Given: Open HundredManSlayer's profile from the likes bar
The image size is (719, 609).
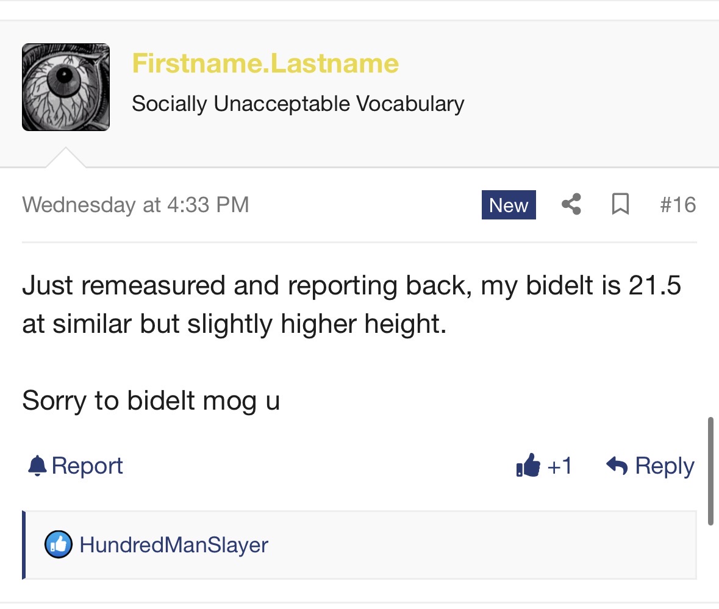Looking at the screenshot, I should pos(174,544).
